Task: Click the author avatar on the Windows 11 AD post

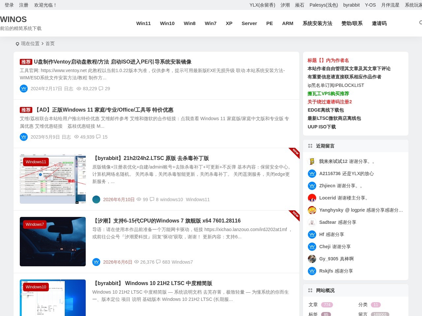Action: click(x=24, y=137)
